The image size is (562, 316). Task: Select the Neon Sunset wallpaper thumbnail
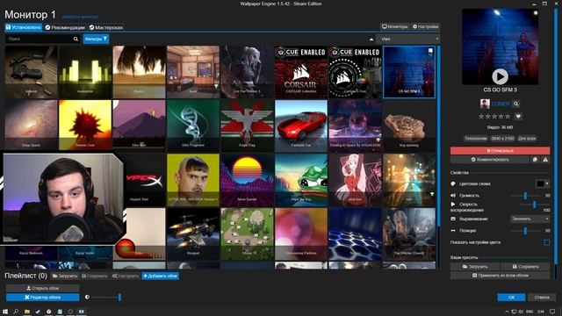[x=247, y=180]
